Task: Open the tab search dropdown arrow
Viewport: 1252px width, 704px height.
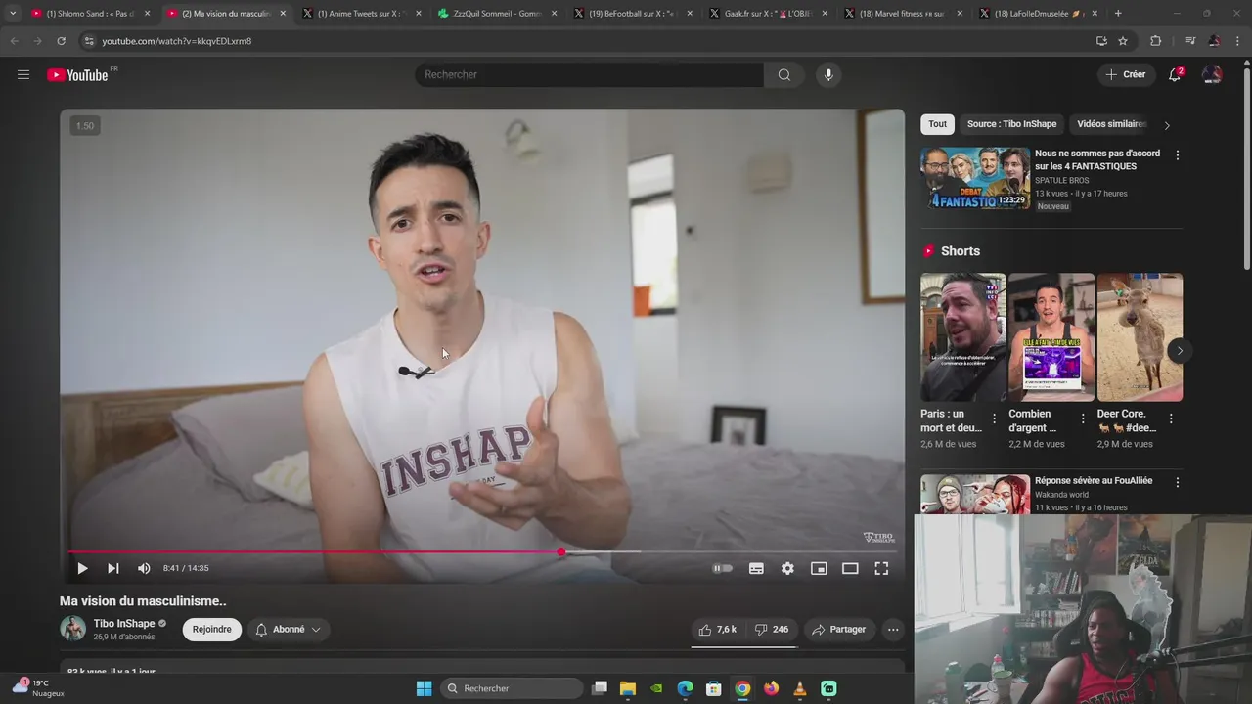Action: tap(13, 14)
